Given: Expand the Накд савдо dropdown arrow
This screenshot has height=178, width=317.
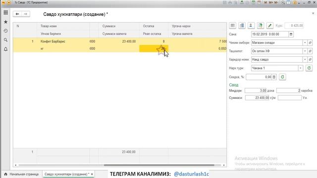Looking at the screenshot, I should (x=305, y=59).
